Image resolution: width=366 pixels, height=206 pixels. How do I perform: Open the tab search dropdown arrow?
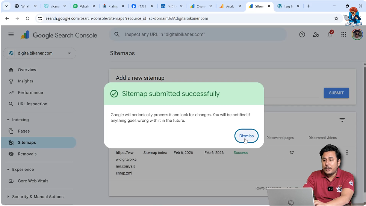click(6, 6)
